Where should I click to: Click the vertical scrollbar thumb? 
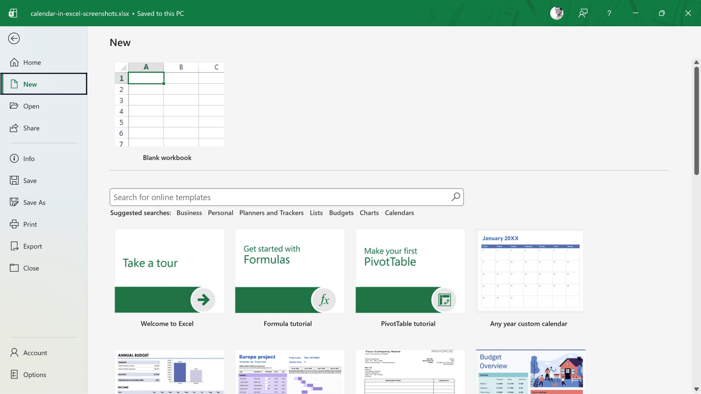(696, 120)
